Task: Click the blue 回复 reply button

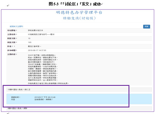Action: (x=147, y=26)
